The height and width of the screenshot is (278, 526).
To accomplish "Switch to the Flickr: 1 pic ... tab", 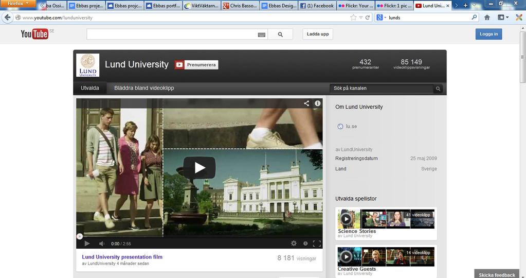I will click(394, 6).
